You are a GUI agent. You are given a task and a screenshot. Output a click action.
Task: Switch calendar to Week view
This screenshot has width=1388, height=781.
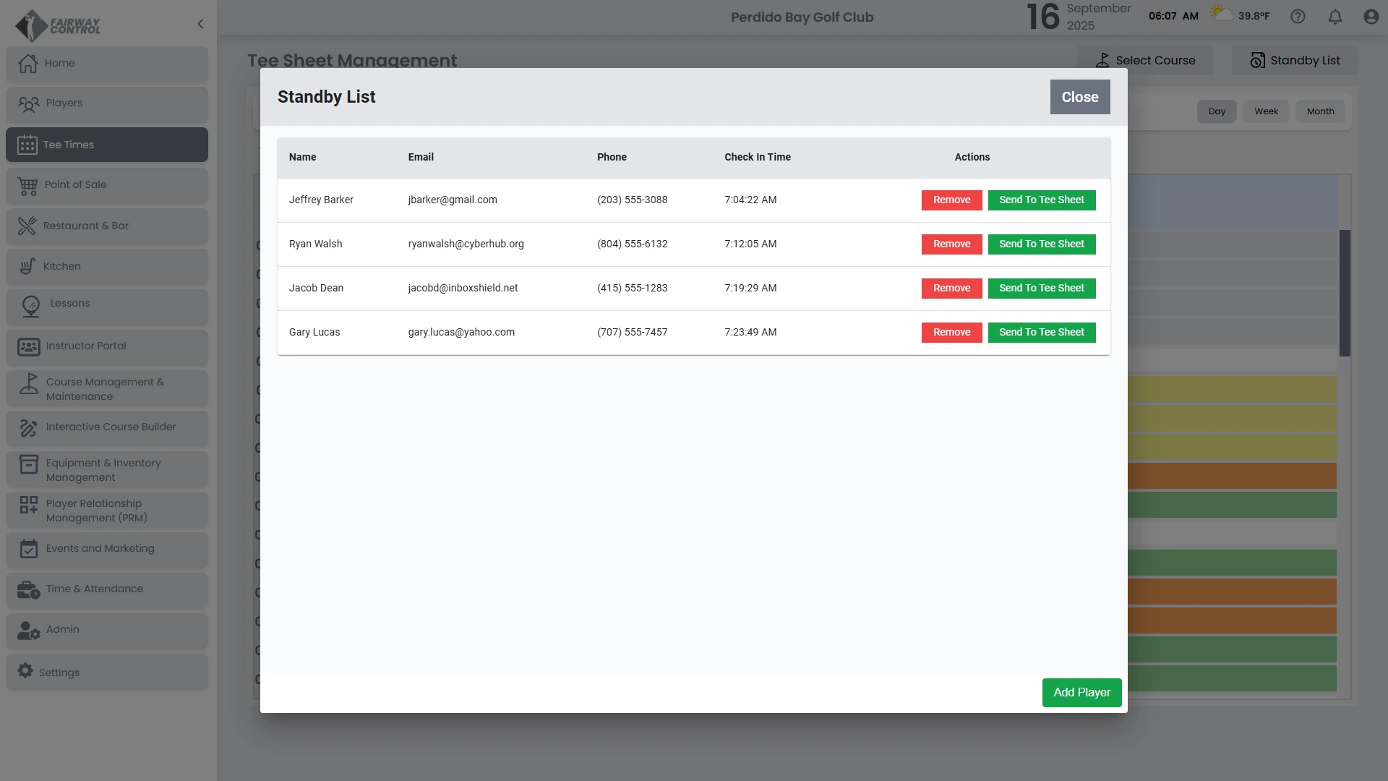tap(1266, 111)
